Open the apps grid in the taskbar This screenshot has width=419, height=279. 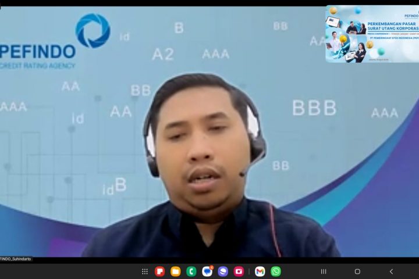(x=145, y=271)
